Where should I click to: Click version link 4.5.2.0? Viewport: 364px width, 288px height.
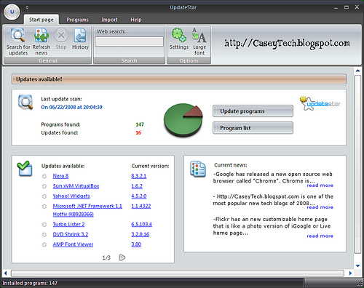coord(139,196)
